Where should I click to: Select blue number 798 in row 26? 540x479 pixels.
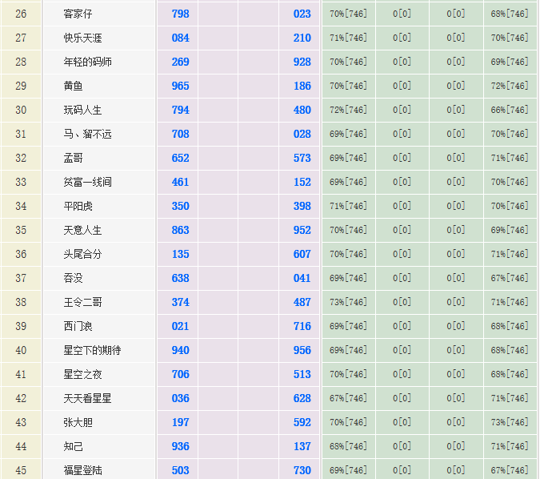tap(181, 14)
